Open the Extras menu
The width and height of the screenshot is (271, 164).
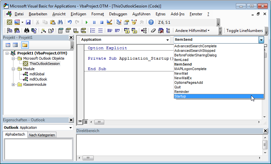(x=161, y=14)
